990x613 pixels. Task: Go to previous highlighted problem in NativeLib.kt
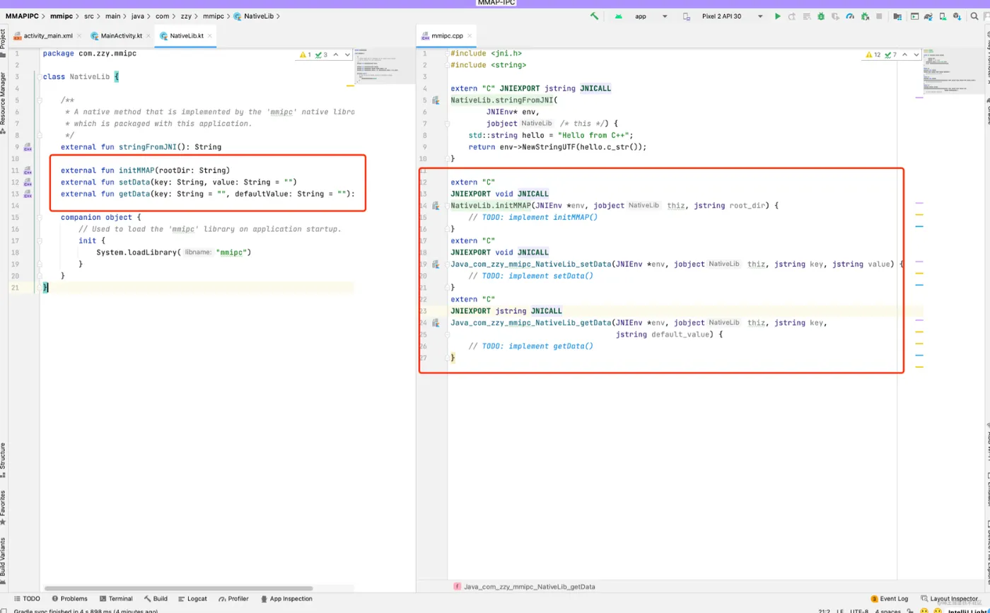tap(336, 54)
